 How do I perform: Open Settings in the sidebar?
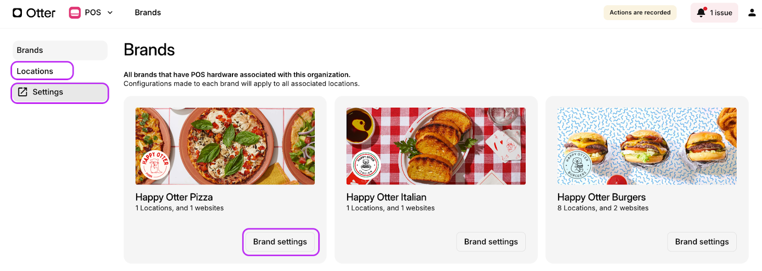point(60,92)
